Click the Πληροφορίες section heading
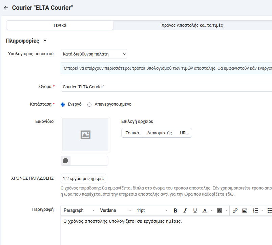Screen dimensions: 272x245 [23, 41]
